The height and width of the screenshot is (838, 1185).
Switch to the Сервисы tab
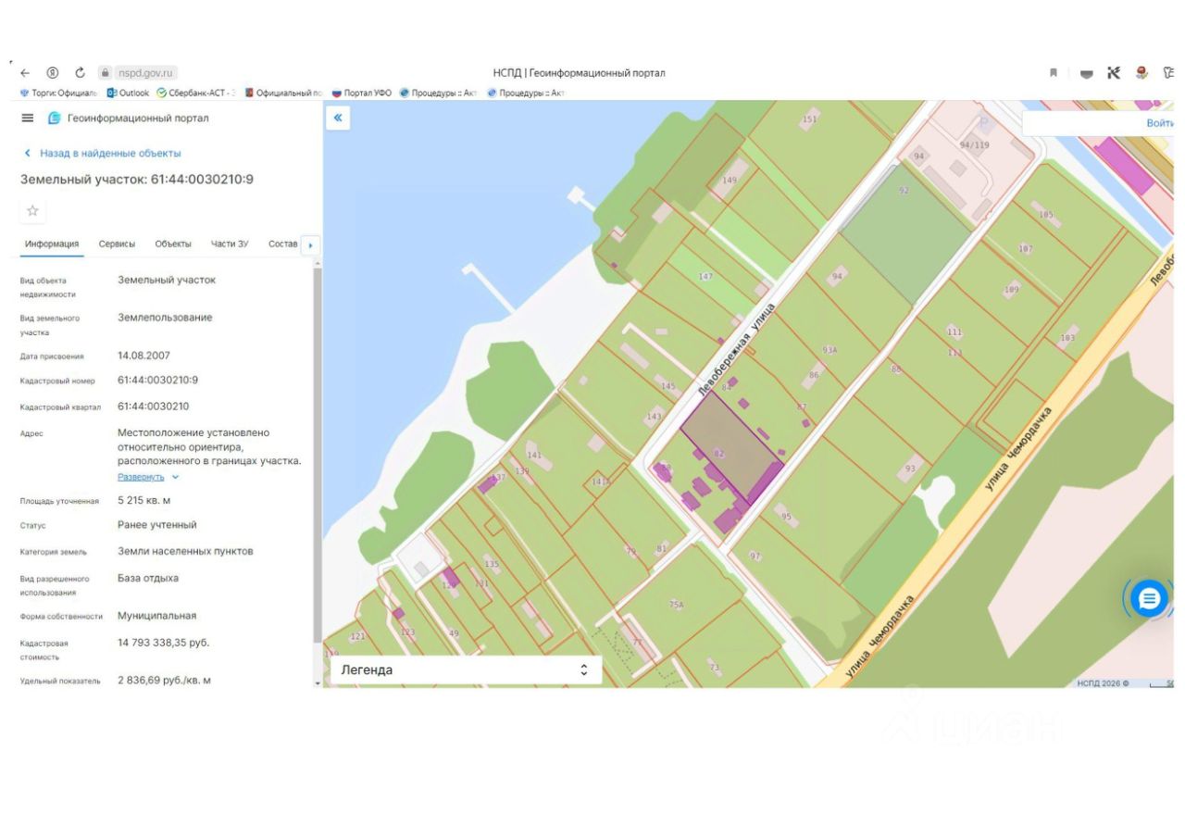pyautogui.click(x=117, y=244)
